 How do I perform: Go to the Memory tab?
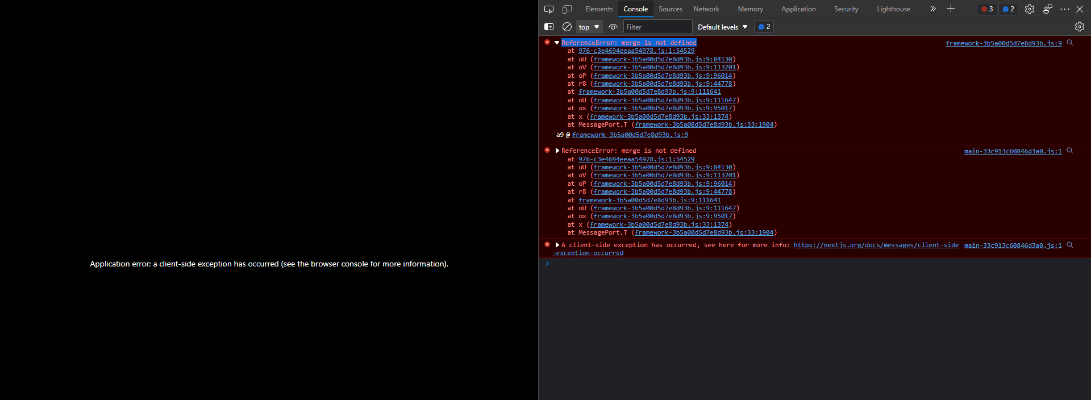tap(751, 9)
